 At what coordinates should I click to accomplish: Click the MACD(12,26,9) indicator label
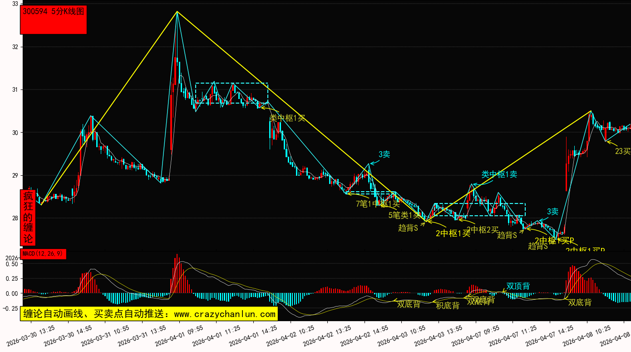[x=43, y=254]
